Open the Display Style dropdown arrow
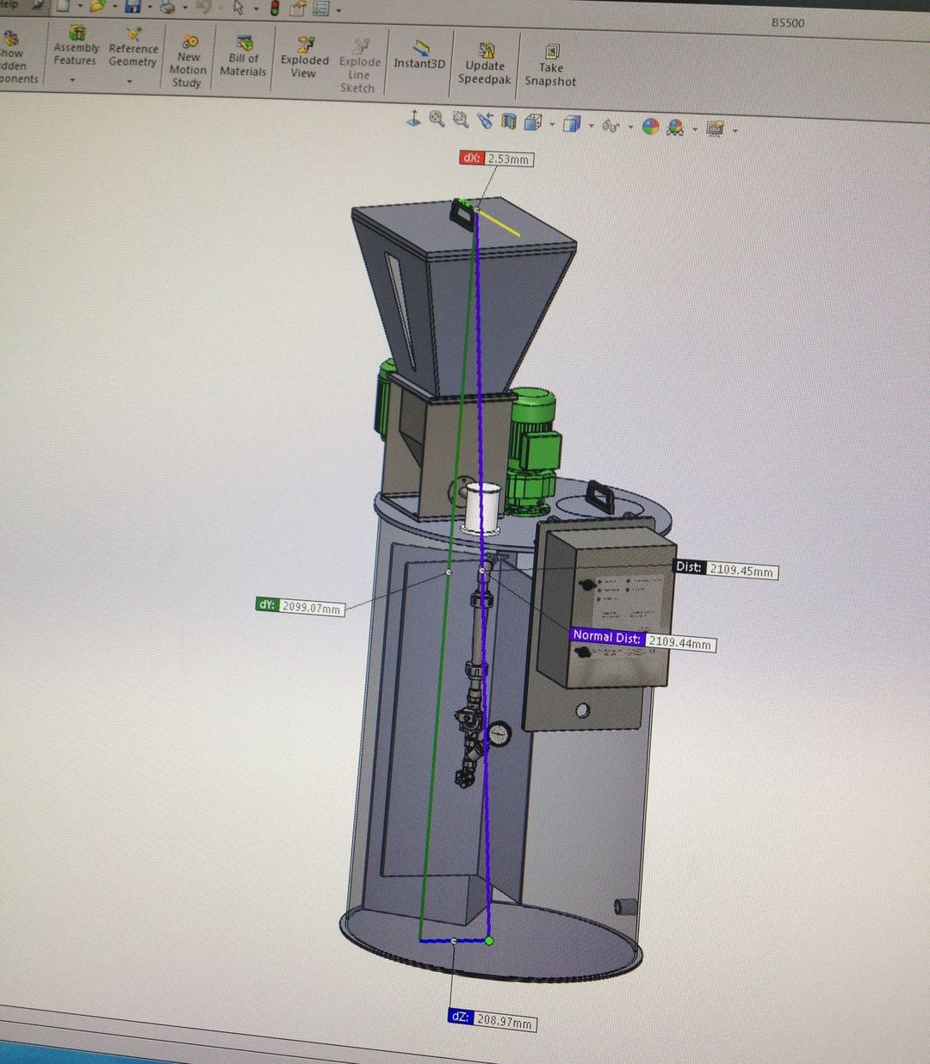Screen dimensions: 930x1064 click(x=591, y=127)
